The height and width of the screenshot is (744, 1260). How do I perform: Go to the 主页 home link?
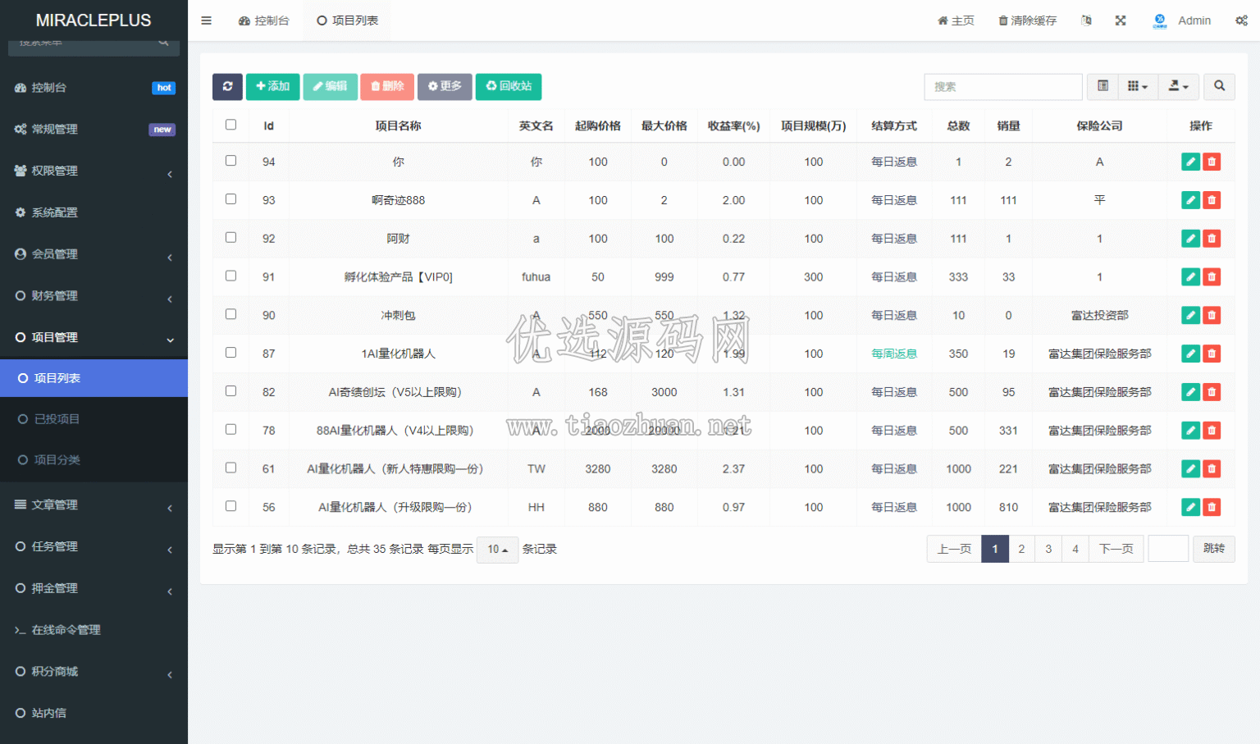pyautogui.click(x=956, y=21)
